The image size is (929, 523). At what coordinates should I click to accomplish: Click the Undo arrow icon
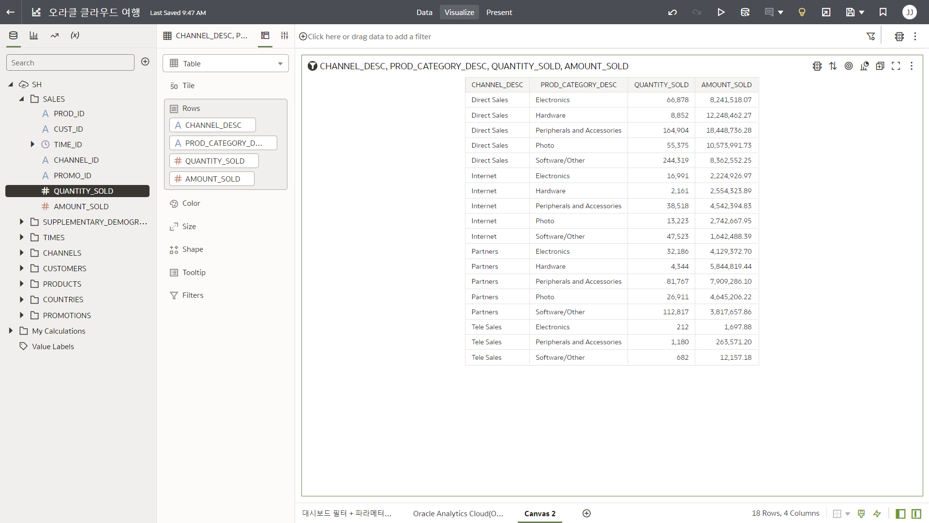(x=673, y=12)
